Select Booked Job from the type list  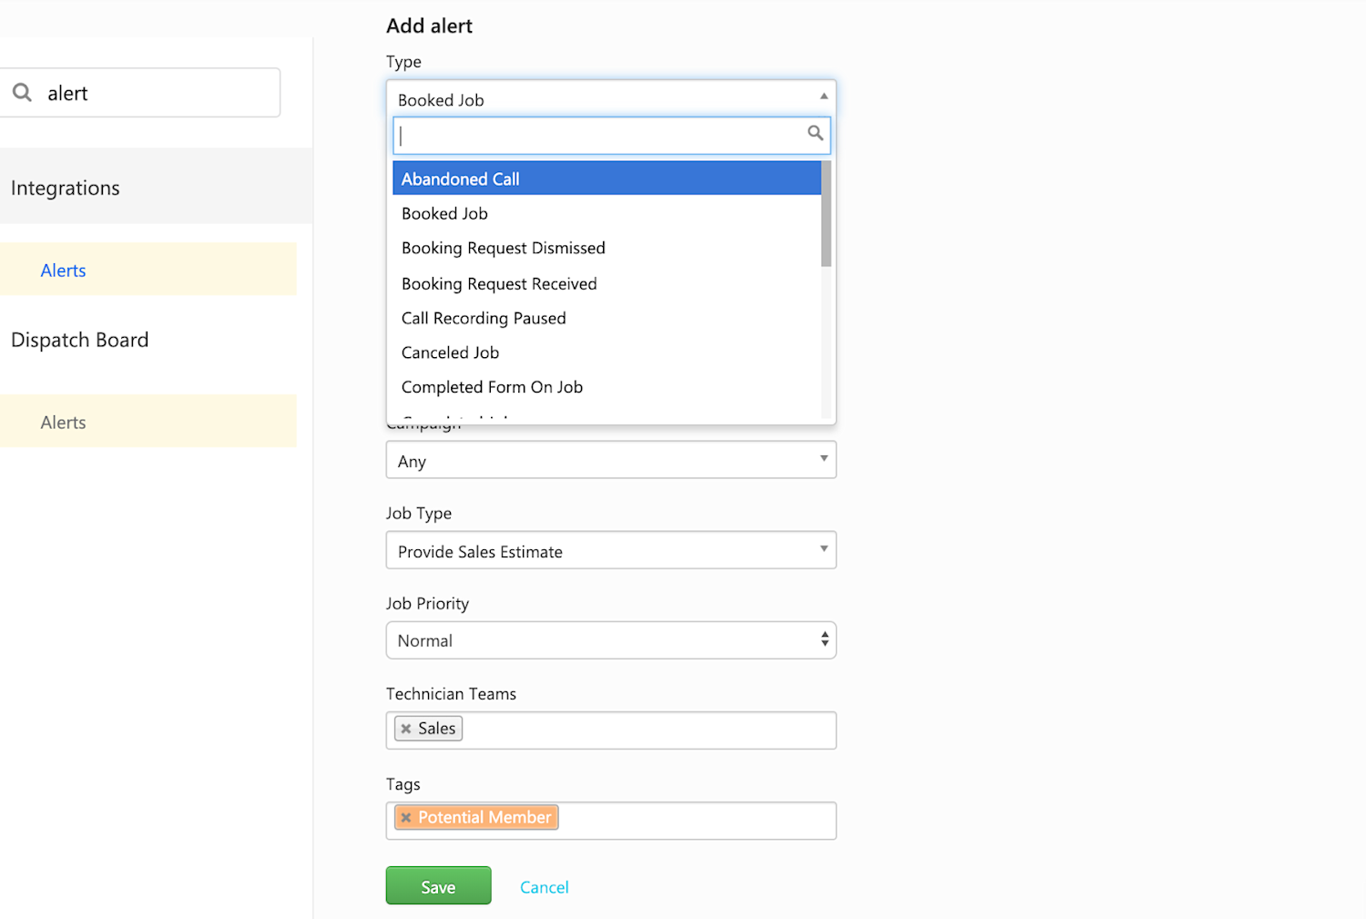(444, 213)
